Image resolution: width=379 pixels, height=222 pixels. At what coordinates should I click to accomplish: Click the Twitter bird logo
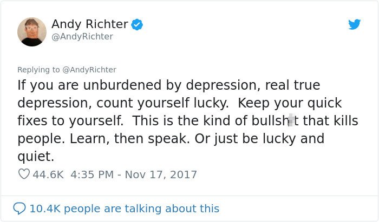[354, 24]
